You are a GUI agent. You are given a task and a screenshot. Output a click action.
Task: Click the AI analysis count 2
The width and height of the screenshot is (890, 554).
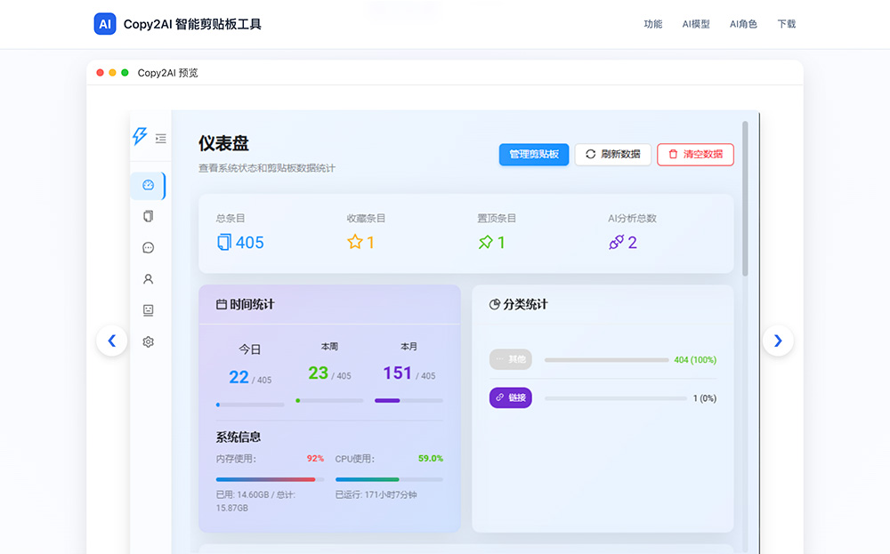coord(632,243)
